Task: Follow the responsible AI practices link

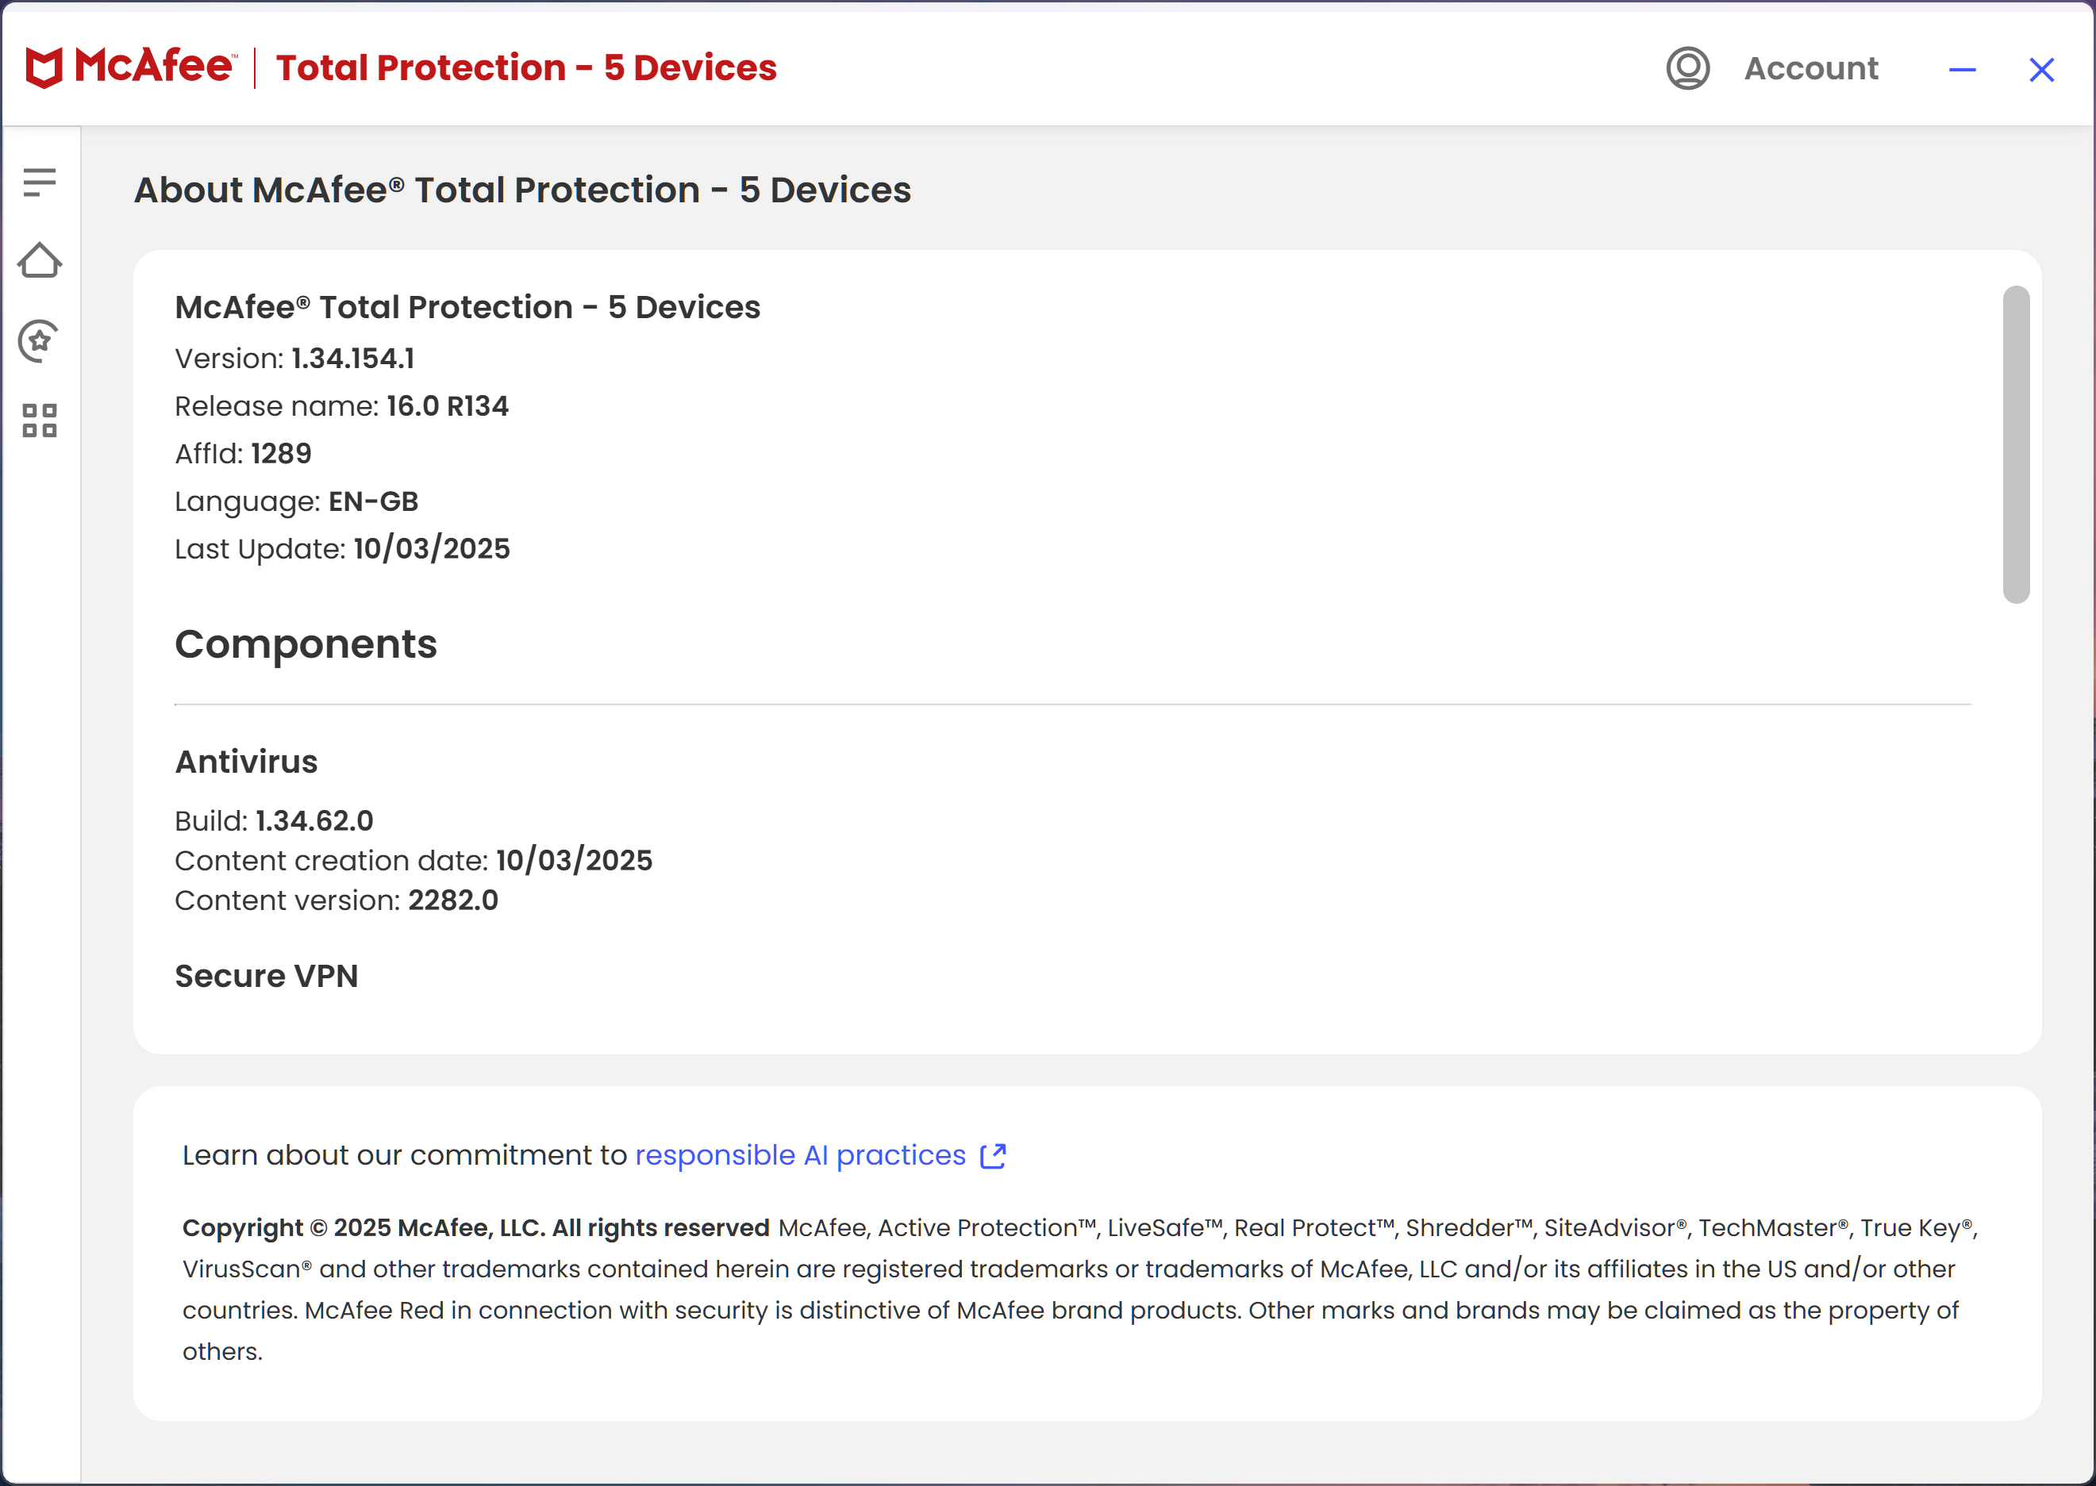Action: (x=800, y=1156)
